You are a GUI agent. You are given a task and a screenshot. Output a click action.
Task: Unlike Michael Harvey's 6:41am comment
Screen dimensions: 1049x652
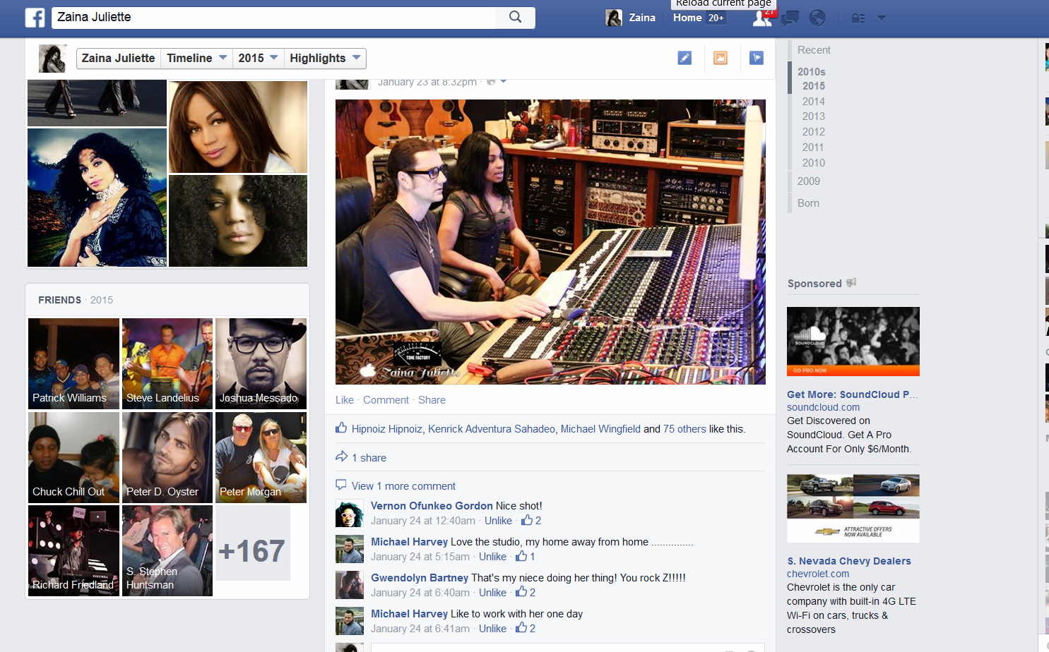click(492, 629)
